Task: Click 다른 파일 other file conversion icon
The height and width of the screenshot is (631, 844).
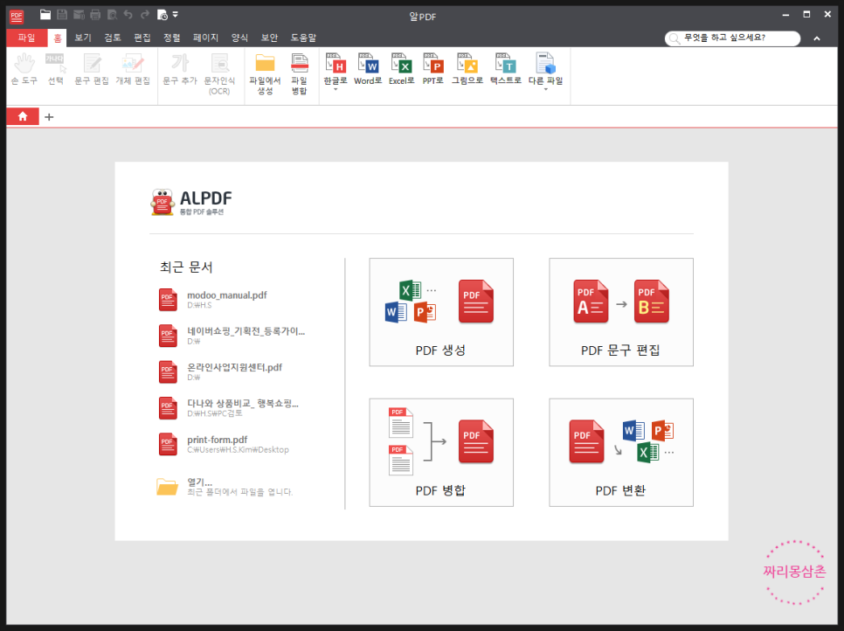Action: pos(545,69)
